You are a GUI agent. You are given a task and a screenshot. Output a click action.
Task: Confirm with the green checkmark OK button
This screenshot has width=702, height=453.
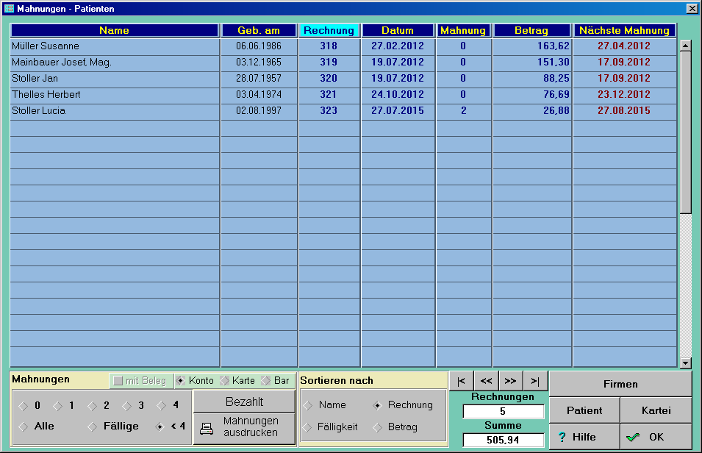coord(632,437)
